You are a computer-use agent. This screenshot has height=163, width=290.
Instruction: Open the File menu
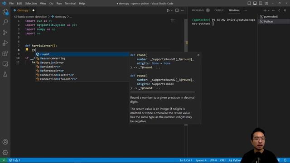[11, 3]
